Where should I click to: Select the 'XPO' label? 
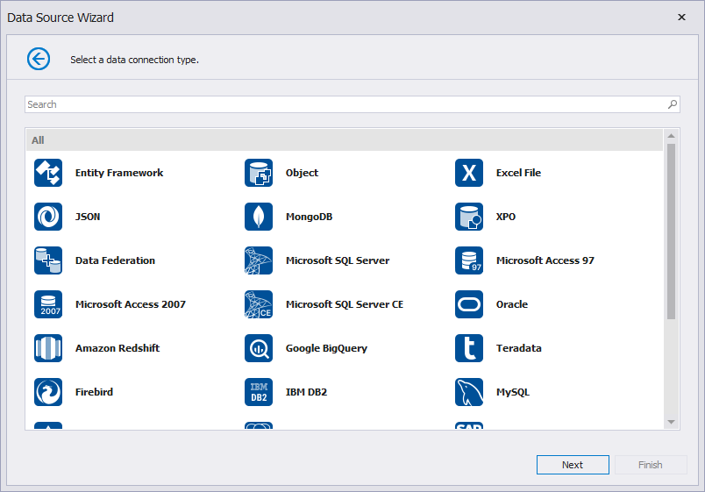[506, 217]
